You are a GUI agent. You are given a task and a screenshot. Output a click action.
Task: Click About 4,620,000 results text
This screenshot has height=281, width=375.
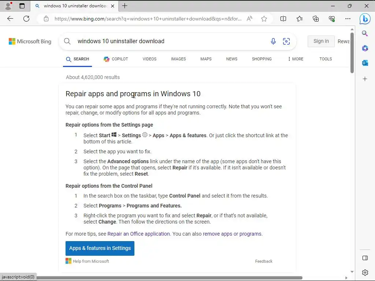pyautogui.click(x=93, y=77)
